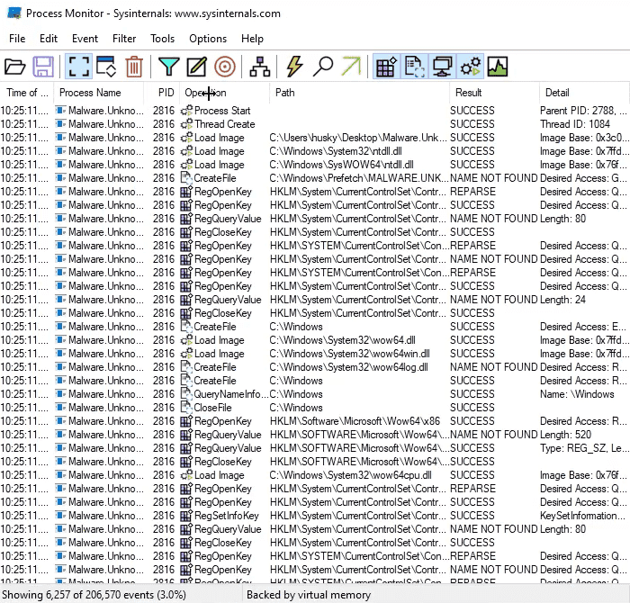
Task: Click the file icon on the CloseFile row
Action: (x=186, y=408)
